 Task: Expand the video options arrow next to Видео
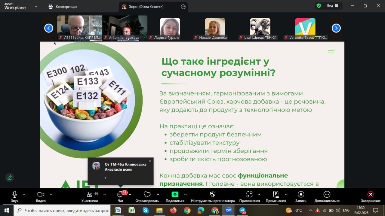[x=51, y=194]
